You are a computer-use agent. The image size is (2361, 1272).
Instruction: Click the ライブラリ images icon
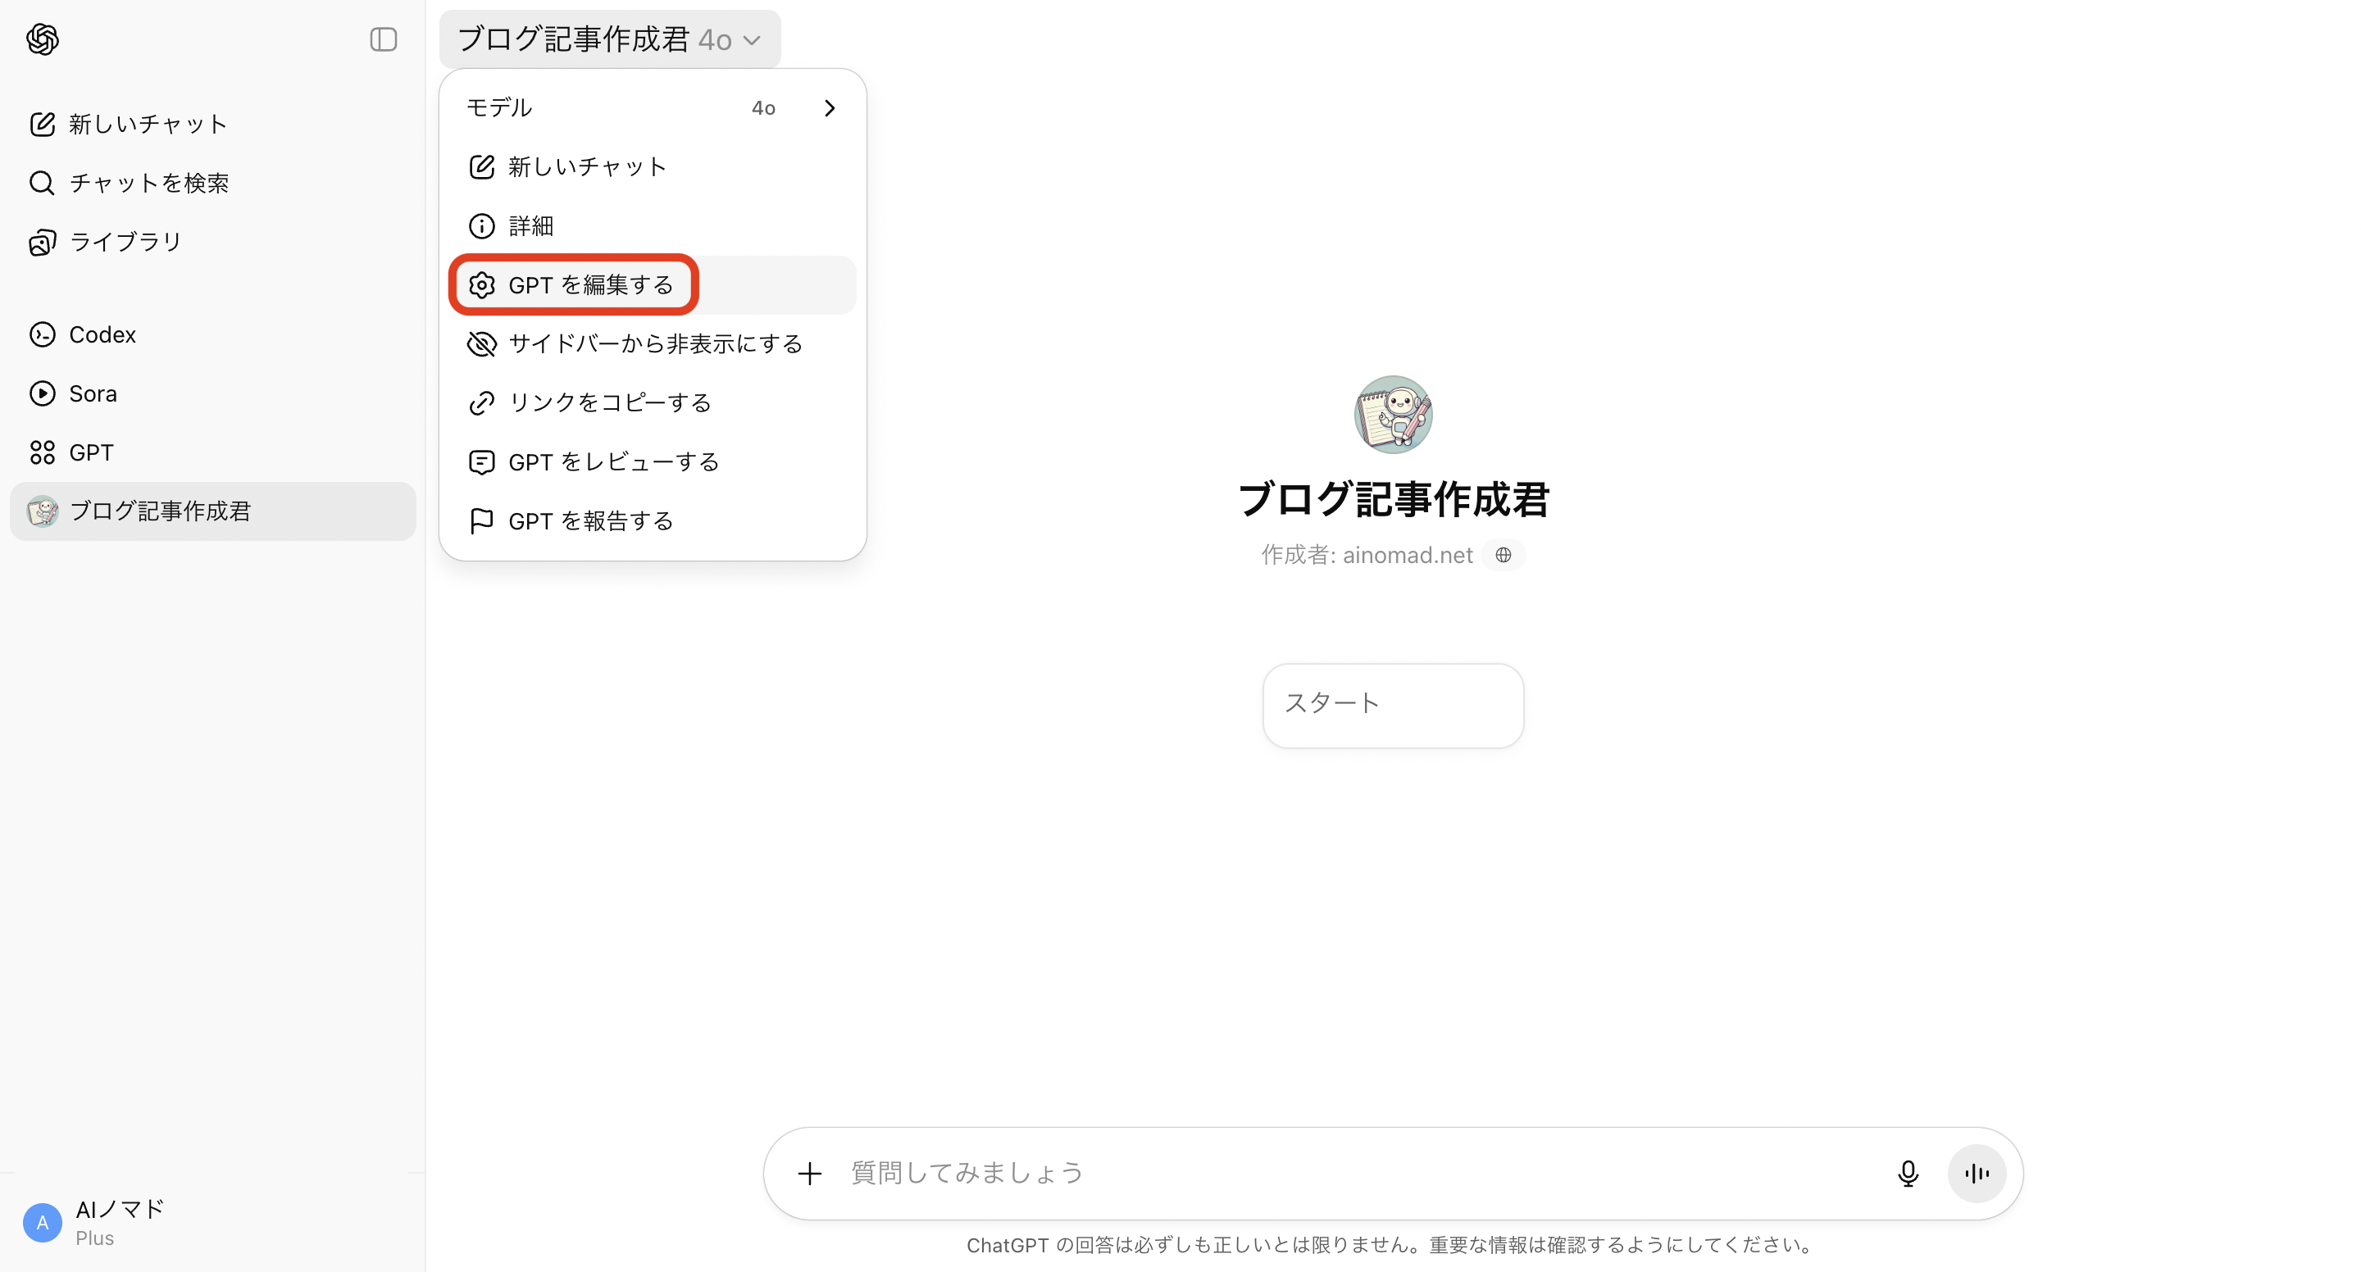pyautogui.click(x=42, y=242)
